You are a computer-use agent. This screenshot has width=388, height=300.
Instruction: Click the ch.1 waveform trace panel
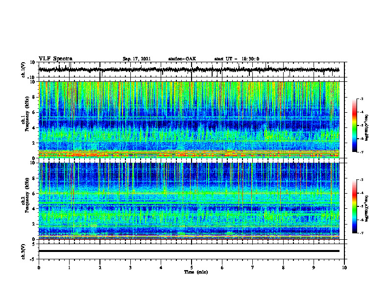point(191,70)
